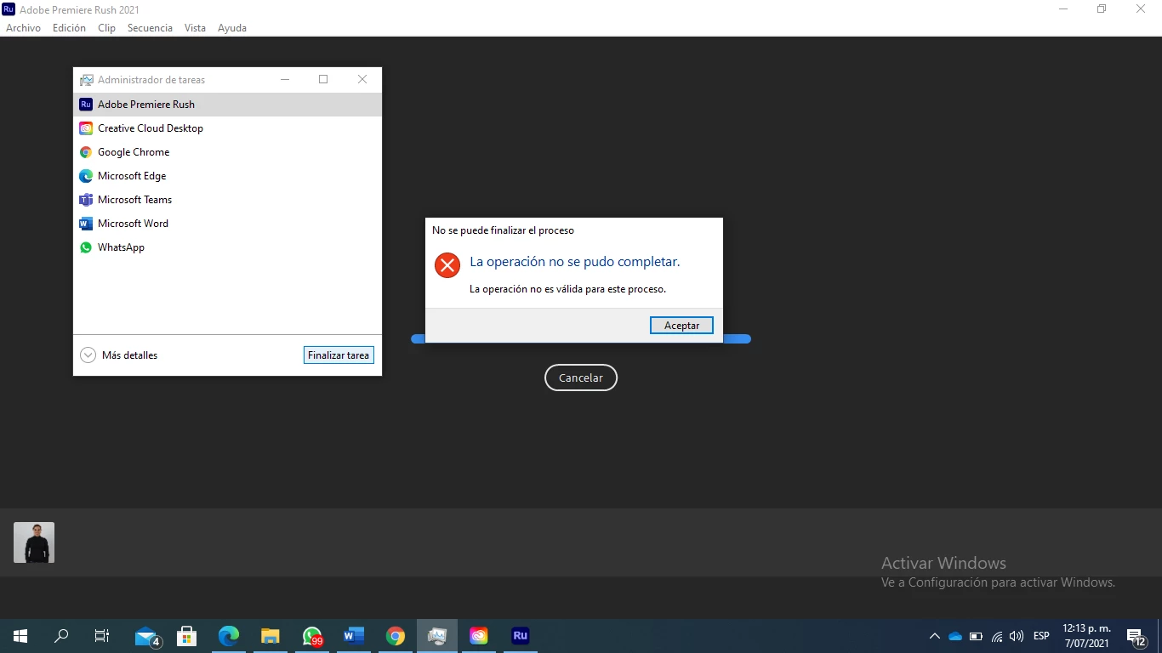Viewport: 1162px width, 653px height.
Task: Switch to Task Manager in taskbar
Action: click(437, 636)
